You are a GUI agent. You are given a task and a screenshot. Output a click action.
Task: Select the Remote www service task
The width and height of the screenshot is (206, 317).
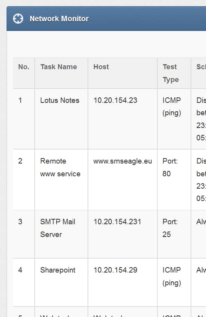tap(60, 167)
